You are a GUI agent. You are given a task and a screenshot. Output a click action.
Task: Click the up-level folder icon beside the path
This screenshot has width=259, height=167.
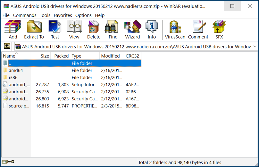[7, 46]
